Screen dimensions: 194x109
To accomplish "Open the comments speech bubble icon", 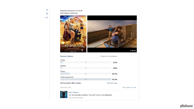I will pos(47,14).
